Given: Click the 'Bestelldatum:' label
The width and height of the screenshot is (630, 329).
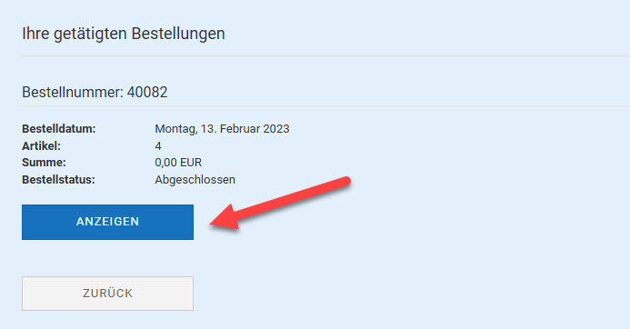Looking at the screenshot, I should coord(59,129).
